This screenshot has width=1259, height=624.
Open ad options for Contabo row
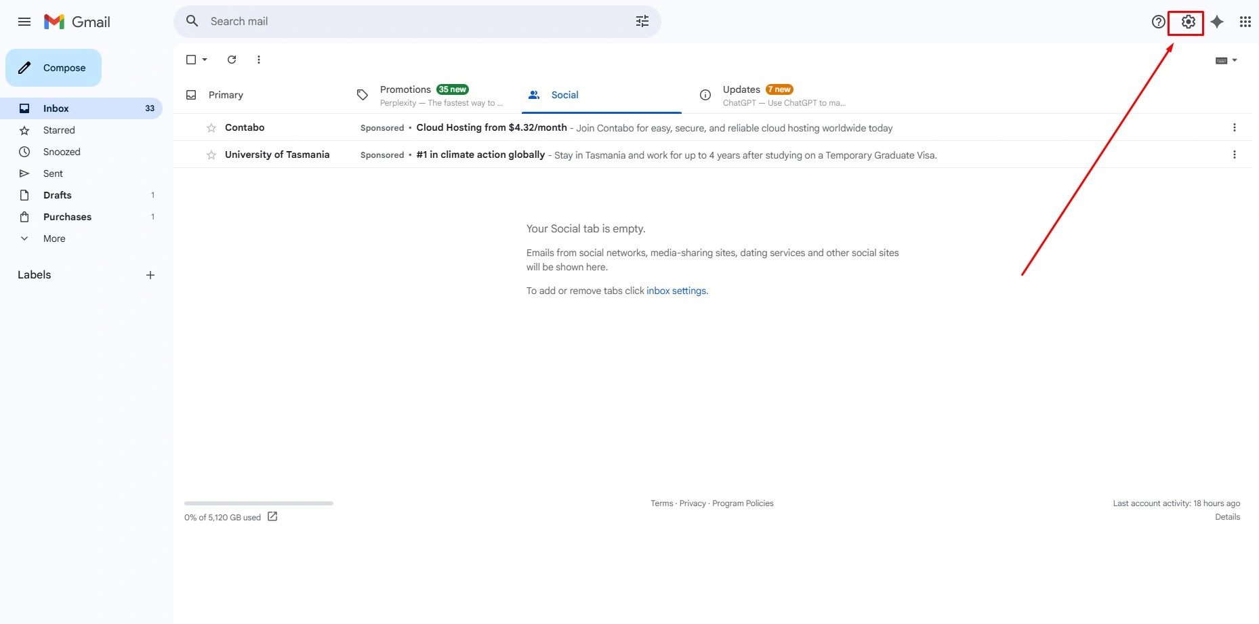click(x=1235, y=127)
